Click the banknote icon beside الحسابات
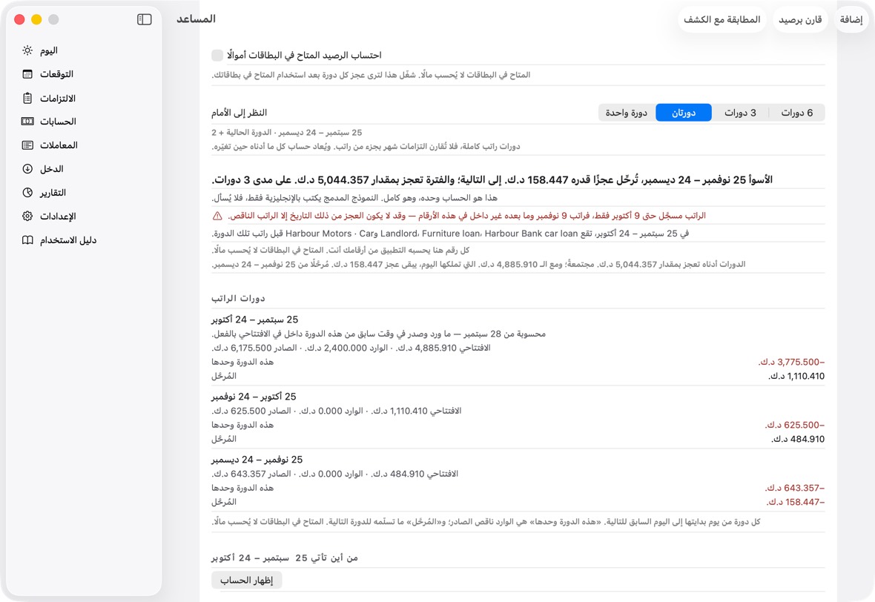 27,121
